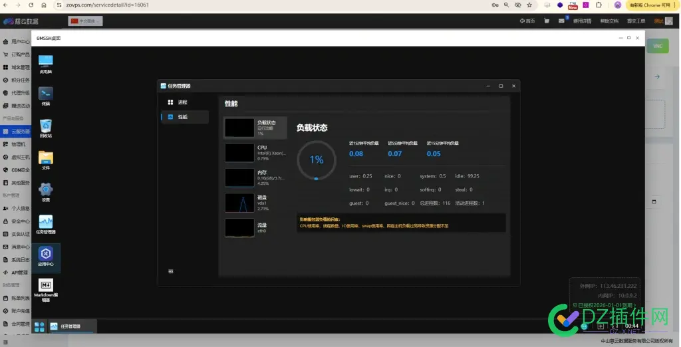Open the 回收站 recycle bin icon
Viewport: 681px width, 347px height.
46,128
